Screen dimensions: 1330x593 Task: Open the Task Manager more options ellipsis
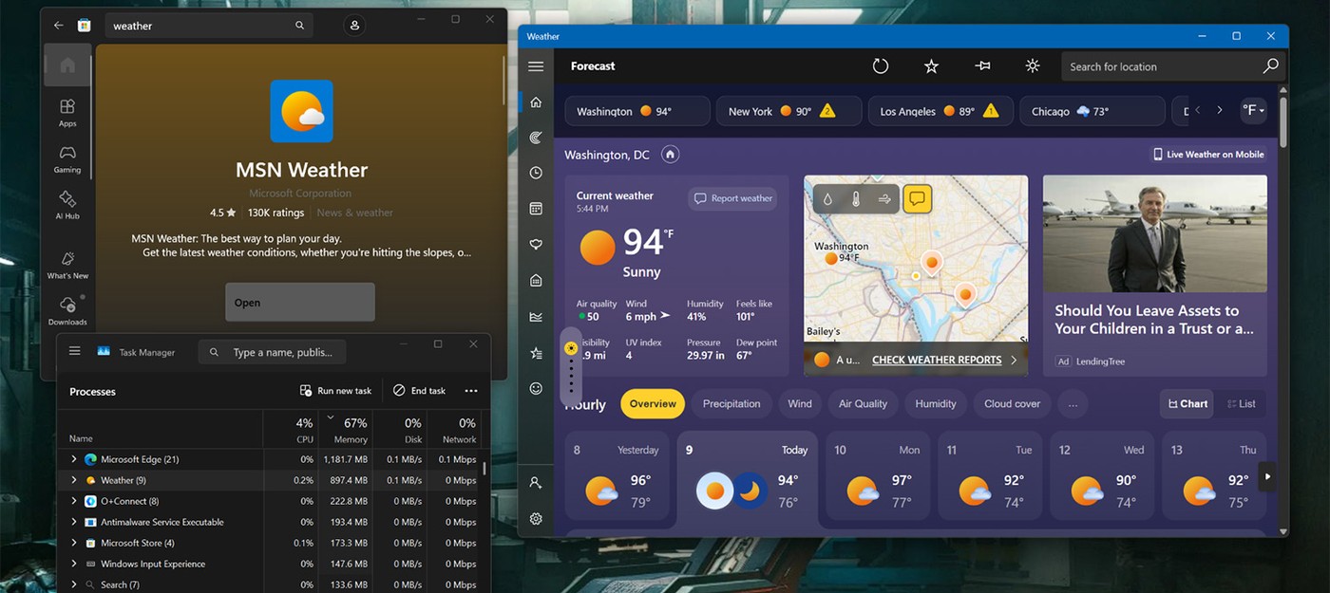[x=471, y=391]
